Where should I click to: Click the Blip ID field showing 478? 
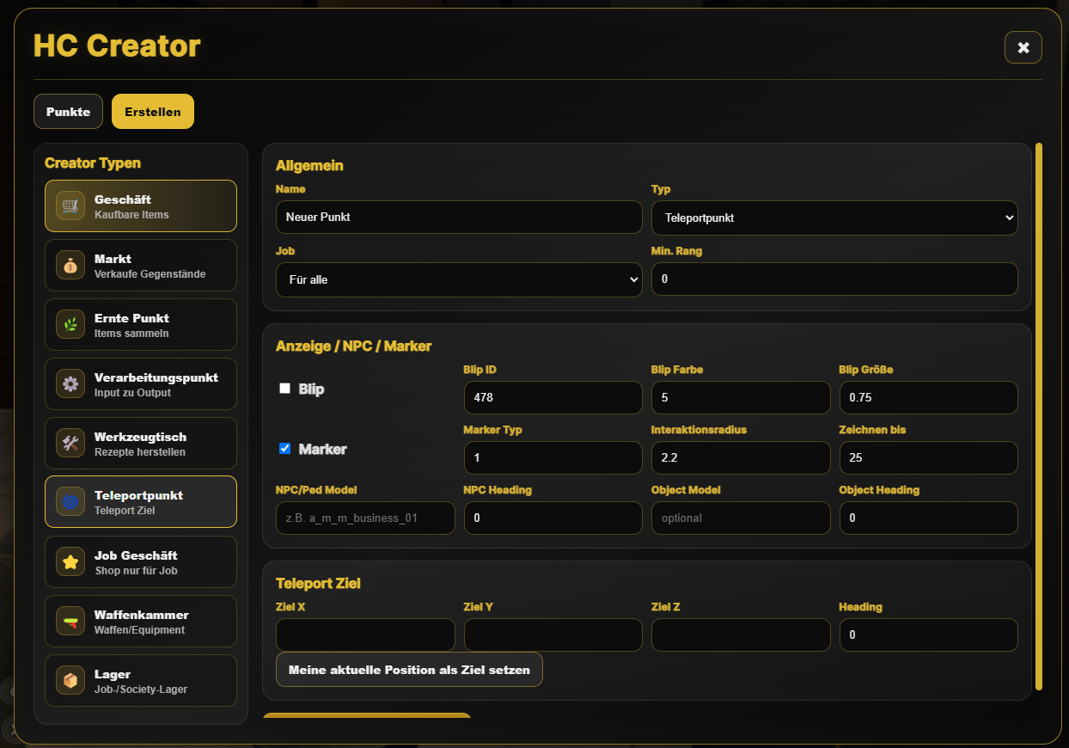pos(553,398)
